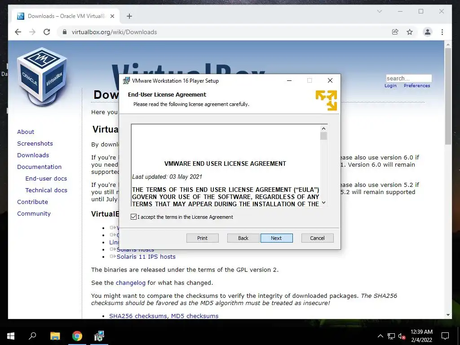The height and width of the screenshot is (345, 460).
Task: Open the About page link
Action: (26, 132)
